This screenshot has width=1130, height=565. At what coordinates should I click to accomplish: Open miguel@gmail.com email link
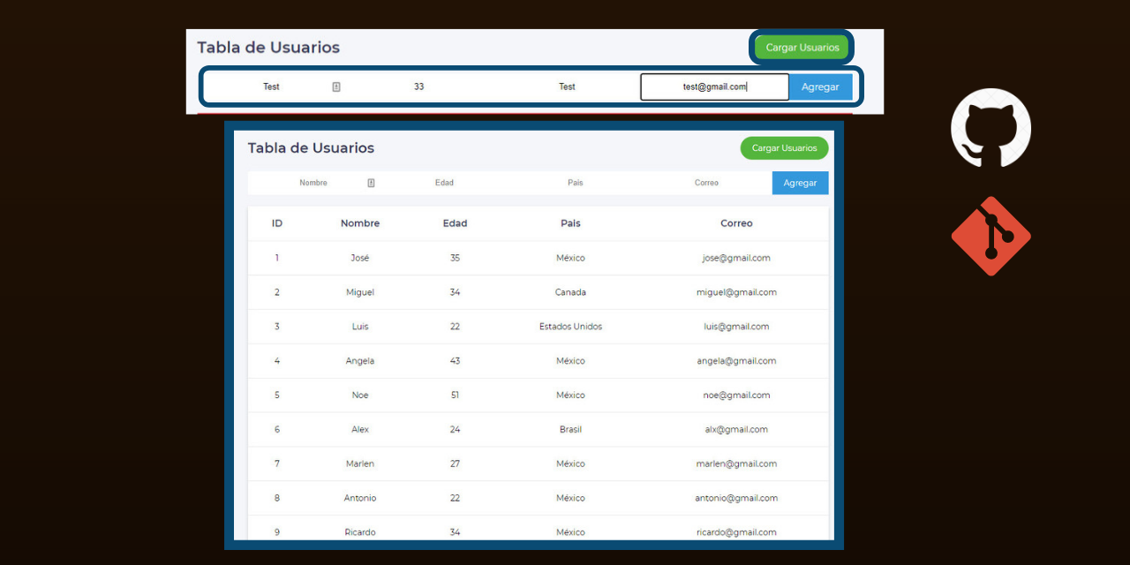(x=736, y=292)
